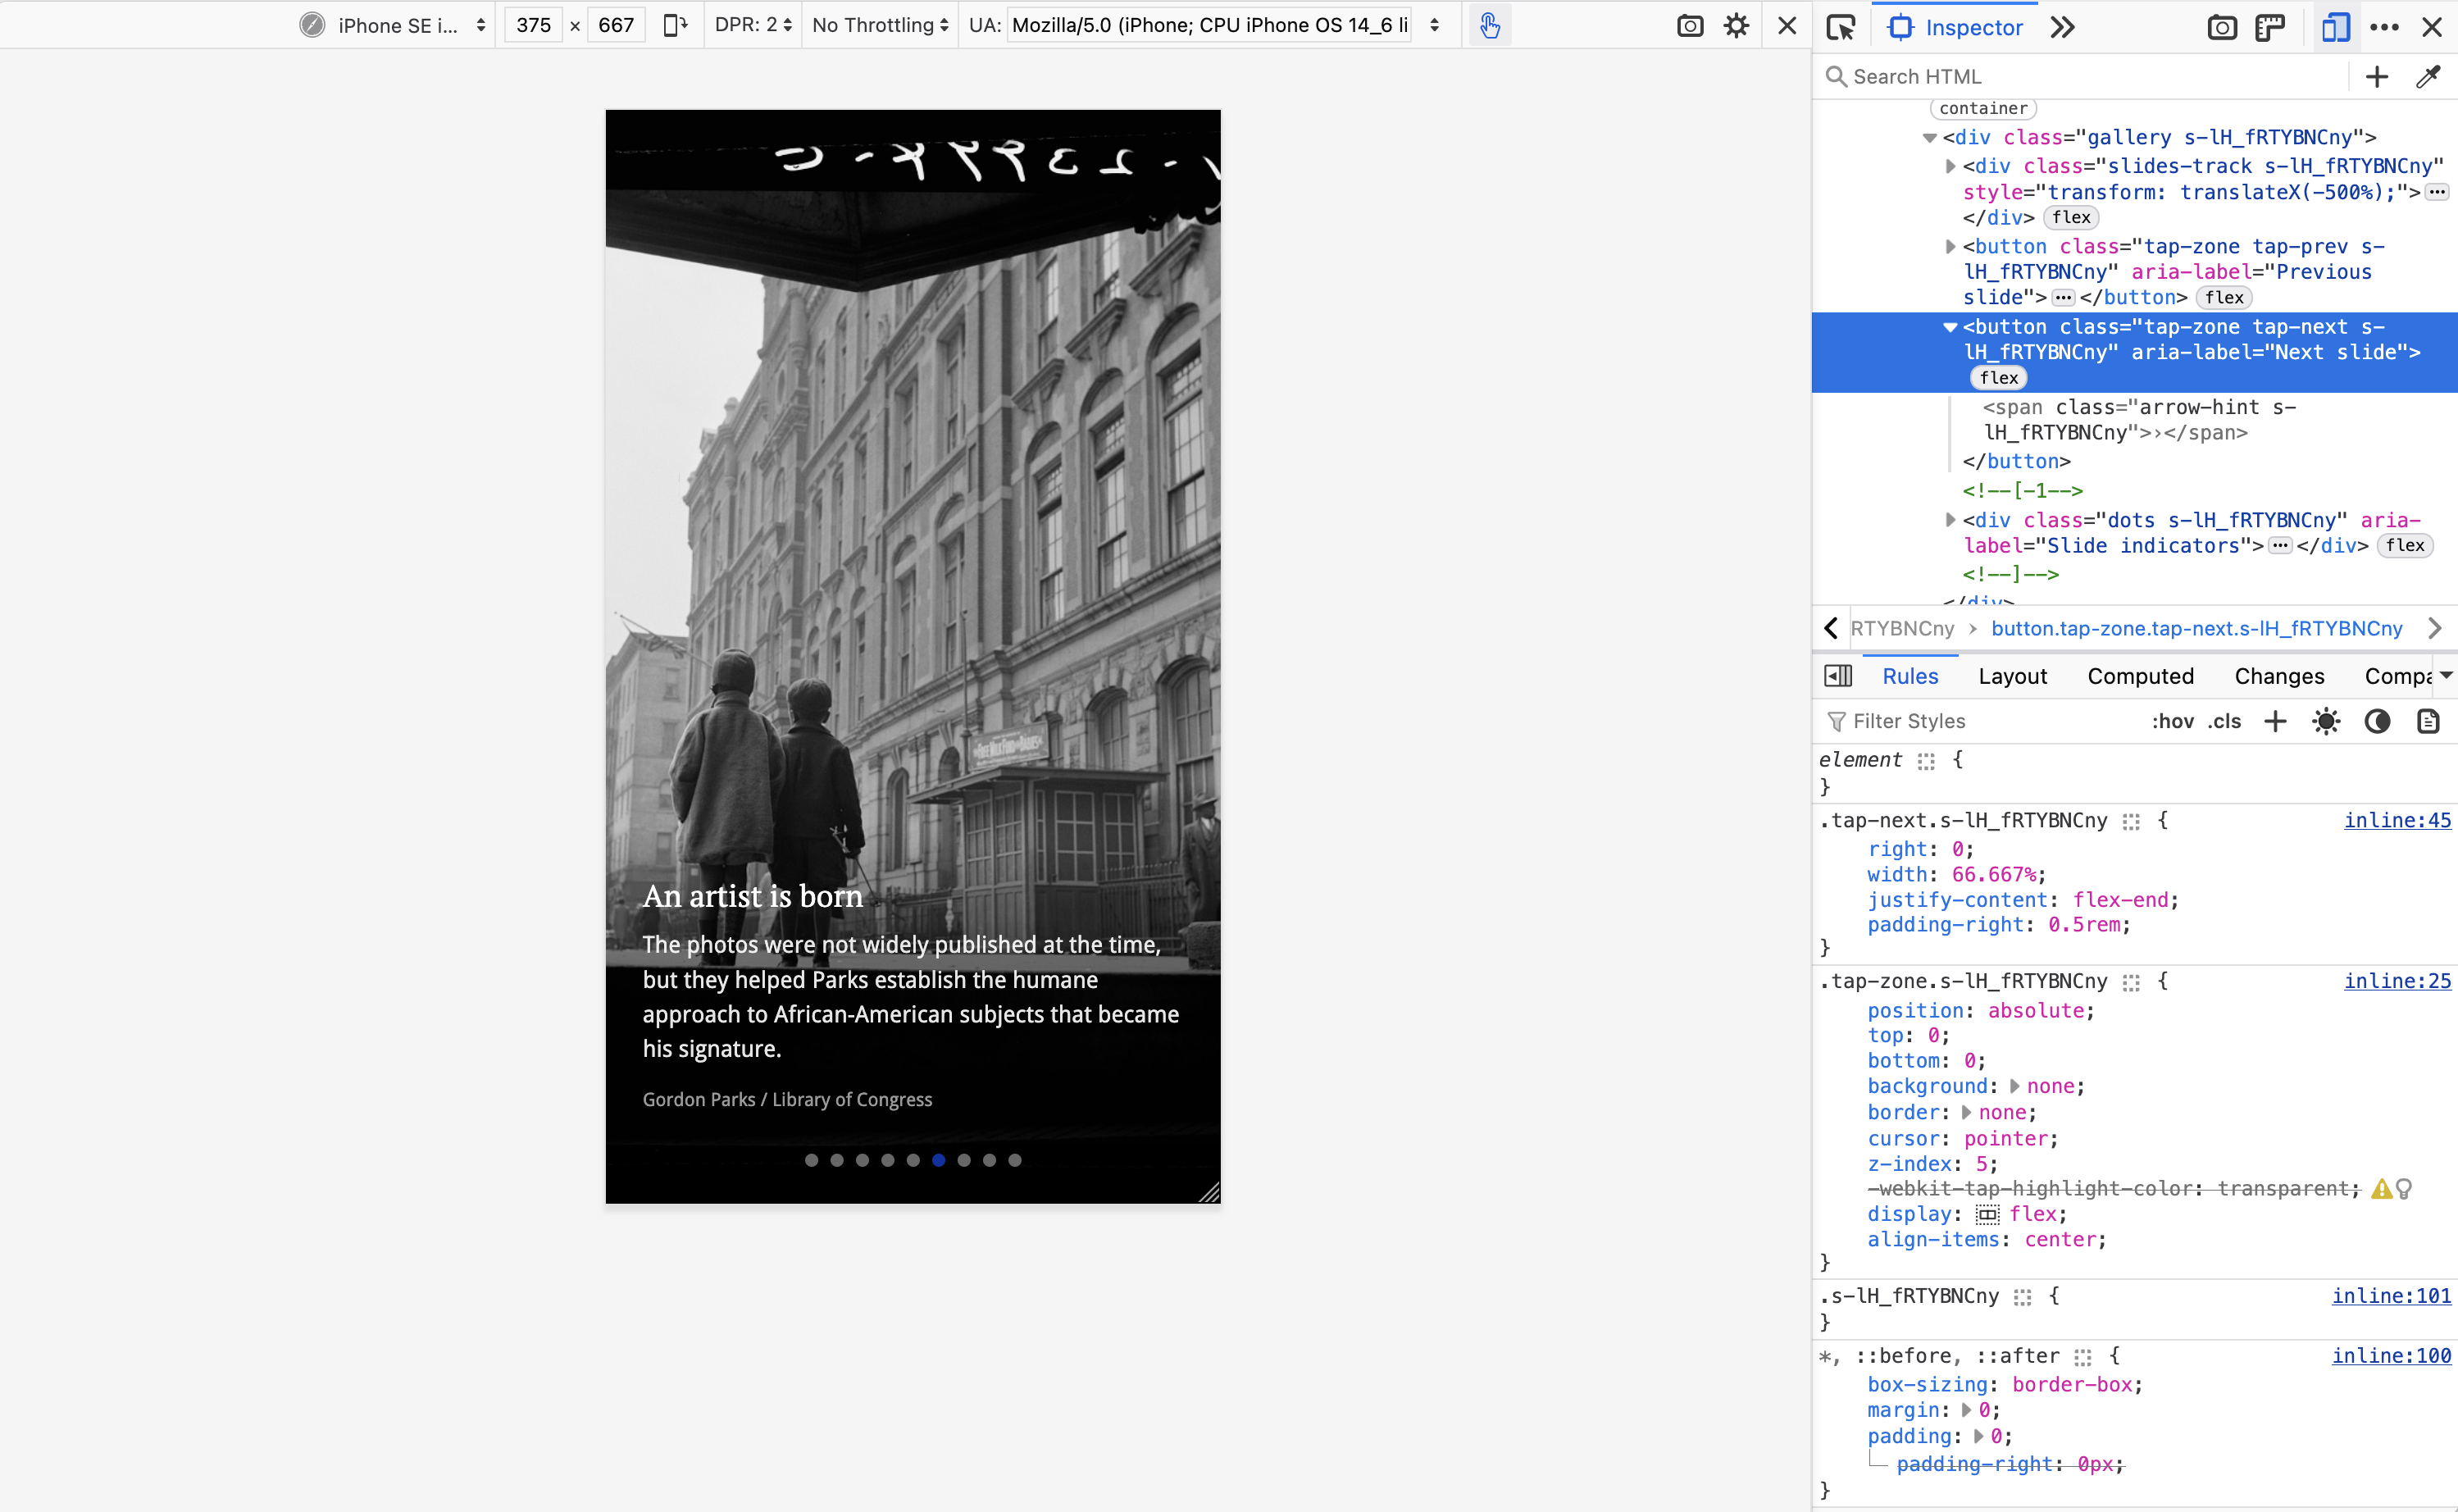Image resolution: width=2458 pixels, height=1512 pixels.
Task: Click the -webkit-tap-highlight-color warning icon
Action: pyautogui.click(x=2381, y=1189)
